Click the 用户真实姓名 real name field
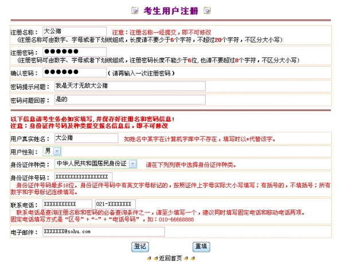The width and height of the screenshot is (344, 274). click(x=87, y=138)
